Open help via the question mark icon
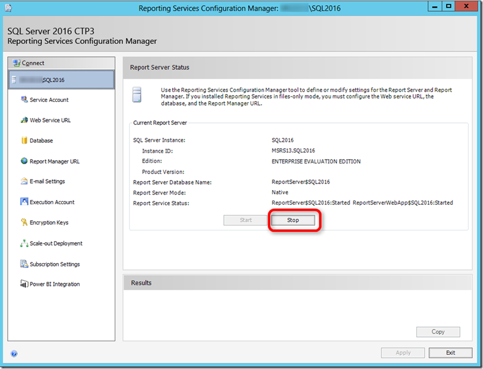Screen dimensions: 483x369 point(14,354)
